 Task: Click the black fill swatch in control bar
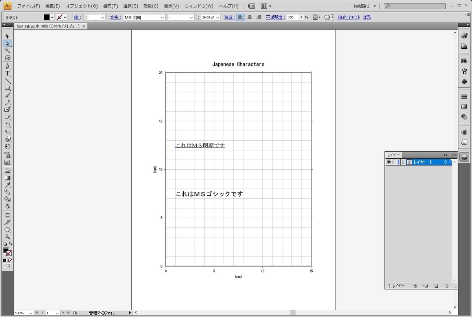(47, 17)
